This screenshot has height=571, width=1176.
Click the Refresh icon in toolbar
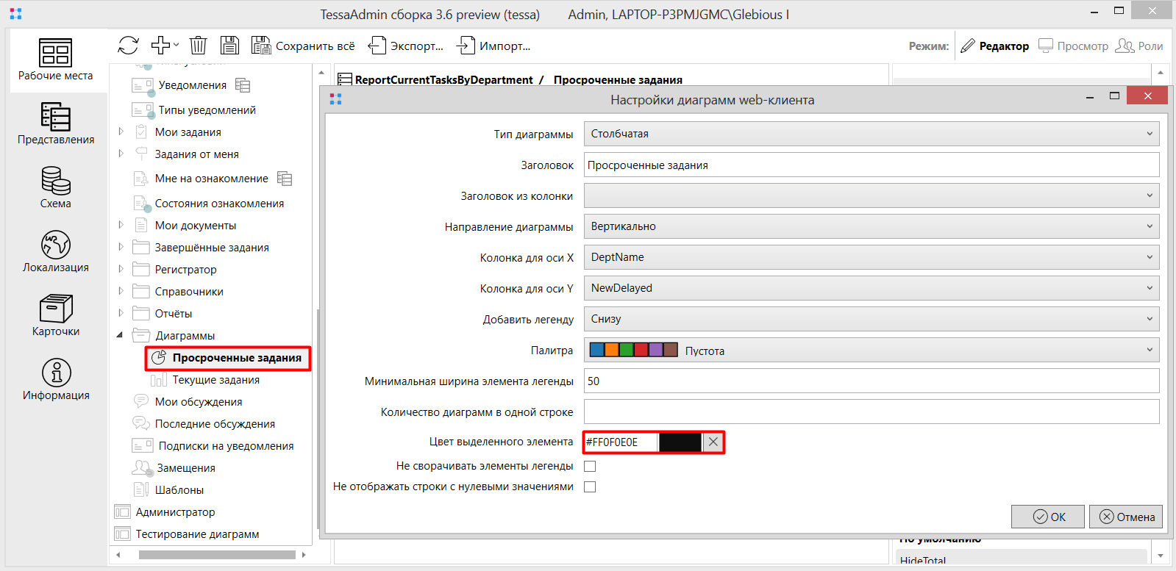coord(128,46)
